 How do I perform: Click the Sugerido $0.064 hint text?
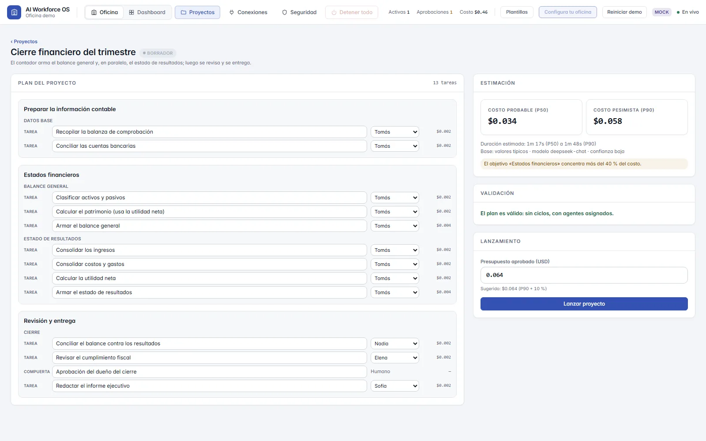point(513,289)
